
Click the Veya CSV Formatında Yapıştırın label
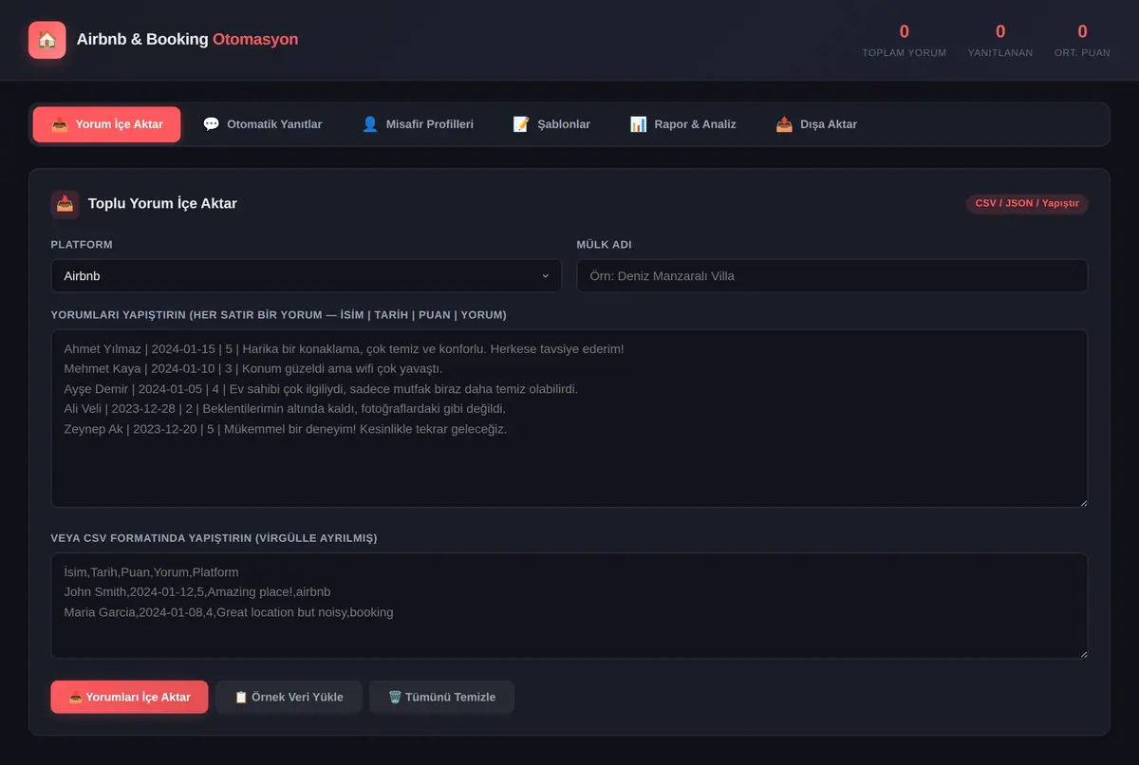[x=214, y=538]
